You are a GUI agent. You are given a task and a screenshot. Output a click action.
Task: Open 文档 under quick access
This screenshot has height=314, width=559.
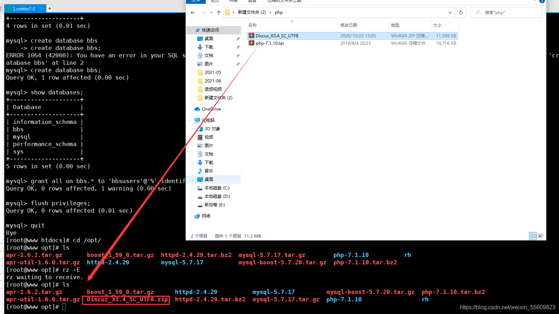209,56
